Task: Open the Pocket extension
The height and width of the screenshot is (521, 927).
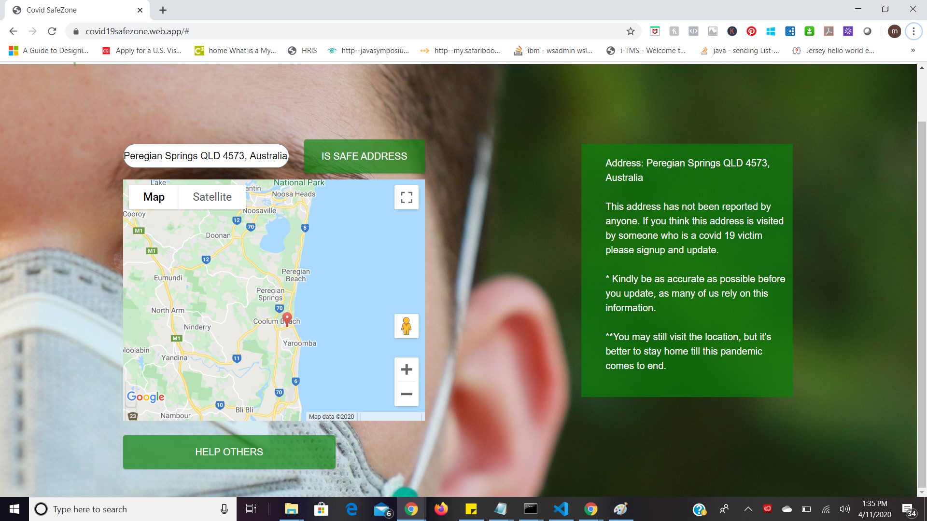Action: [x=655, y=31]
